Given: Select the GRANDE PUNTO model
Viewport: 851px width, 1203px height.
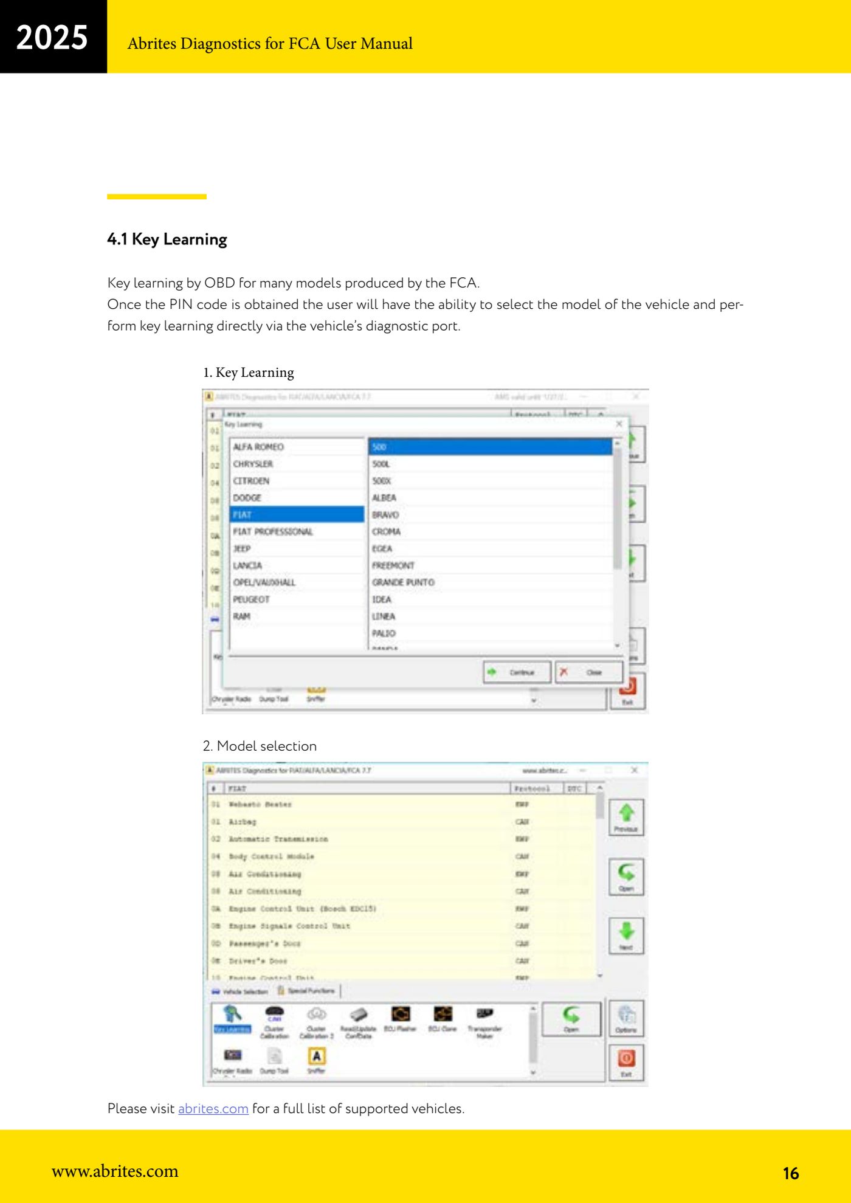Looking at the screenshot, I should point(490,582).
